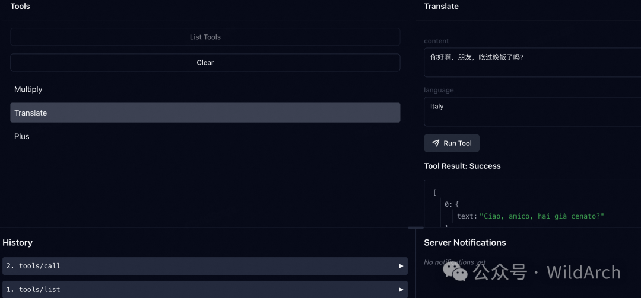Click the WeChat logo in the watermark
Screen dimensions: 641x298
coord(456,272)
